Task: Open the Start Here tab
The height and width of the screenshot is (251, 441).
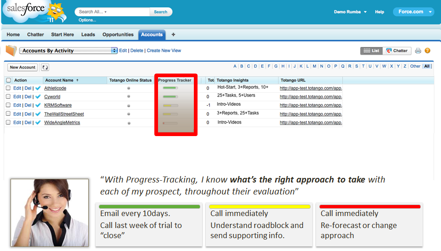Action: (x=62, y=34)
